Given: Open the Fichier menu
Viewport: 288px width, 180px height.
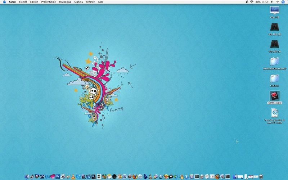Looking at the screenshot, I should [x=23, y=2].
